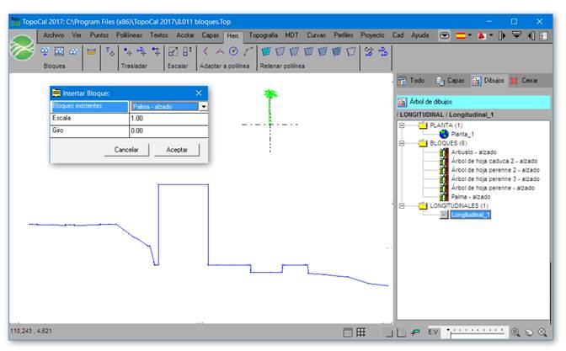Viewport: 566px width, 351px height.
Task: Click the grid icon in status bar
Action: click(361, 332)
